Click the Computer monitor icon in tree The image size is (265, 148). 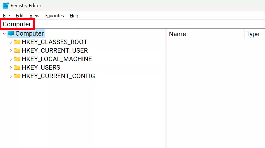(x=11, y=33)
